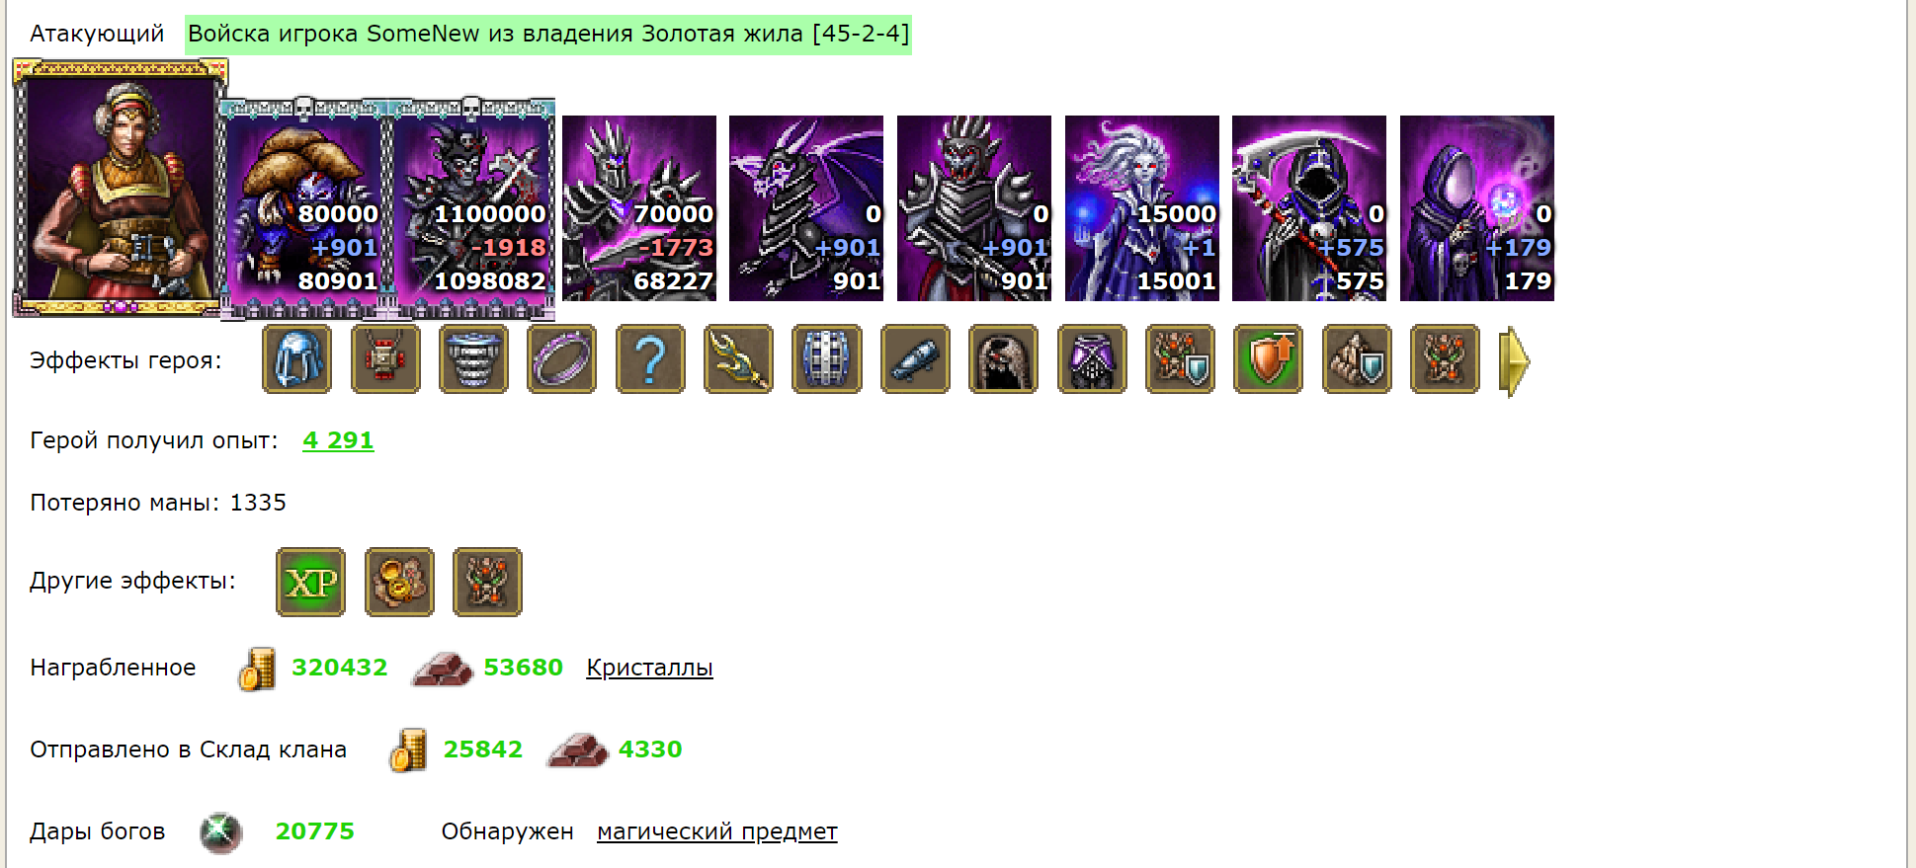Click the attacking hero portrait
This screenshot has height=868, width=1916.
tap(120, 188)
